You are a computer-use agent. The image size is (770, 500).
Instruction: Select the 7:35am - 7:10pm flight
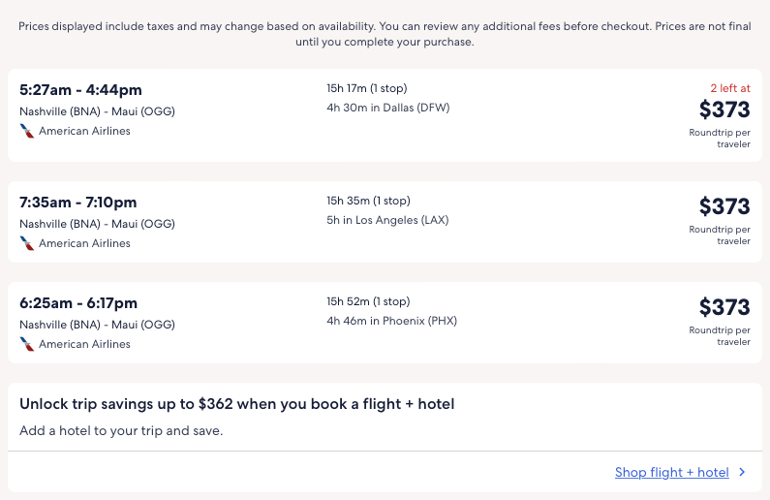[x=78, y=203]
